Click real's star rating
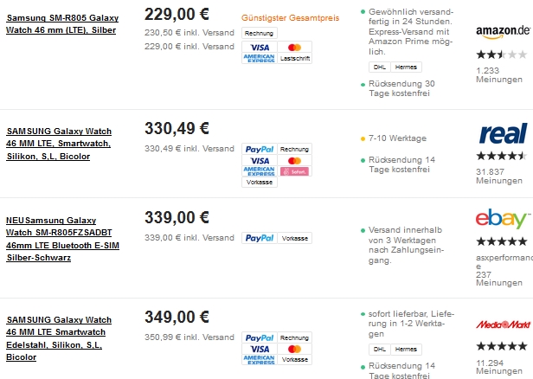 [502, 156]
